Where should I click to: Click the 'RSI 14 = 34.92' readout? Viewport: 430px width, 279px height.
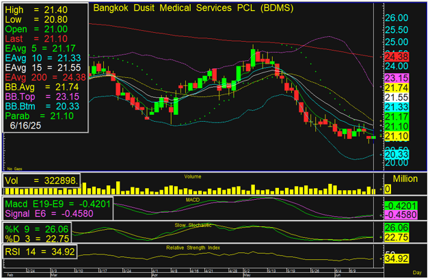(x=40, y=252)
